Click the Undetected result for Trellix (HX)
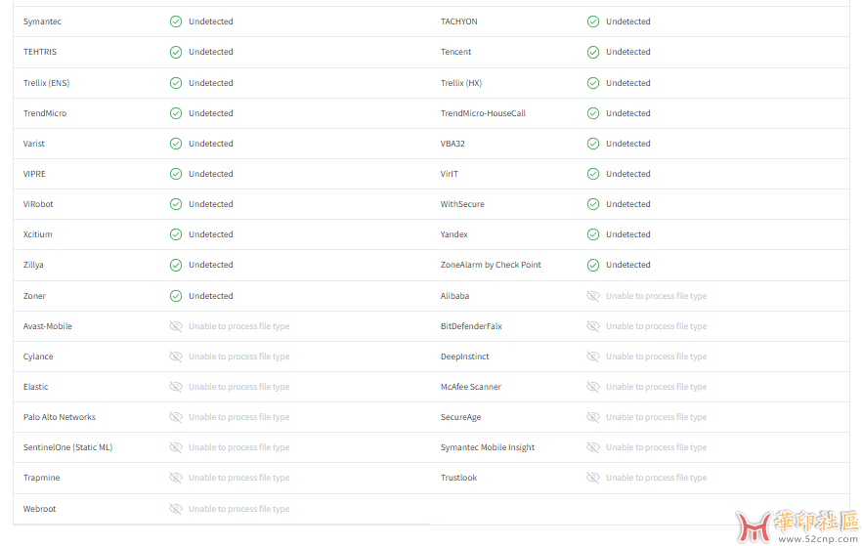 tap(627, 83)
